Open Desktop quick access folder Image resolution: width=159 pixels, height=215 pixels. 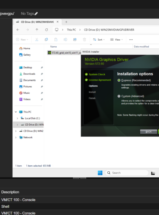(x=26, y=67)
